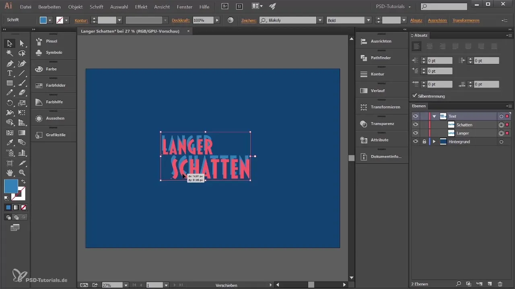Collapse the Text layer

click(x=434, y=116)
